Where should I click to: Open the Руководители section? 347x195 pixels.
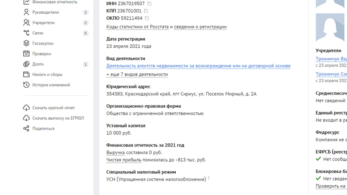pyautogui.click(x=46, y=12)
